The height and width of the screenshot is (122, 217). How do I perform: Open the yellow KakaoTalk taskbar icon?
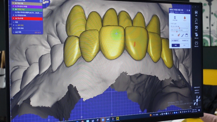click(117, 118)
